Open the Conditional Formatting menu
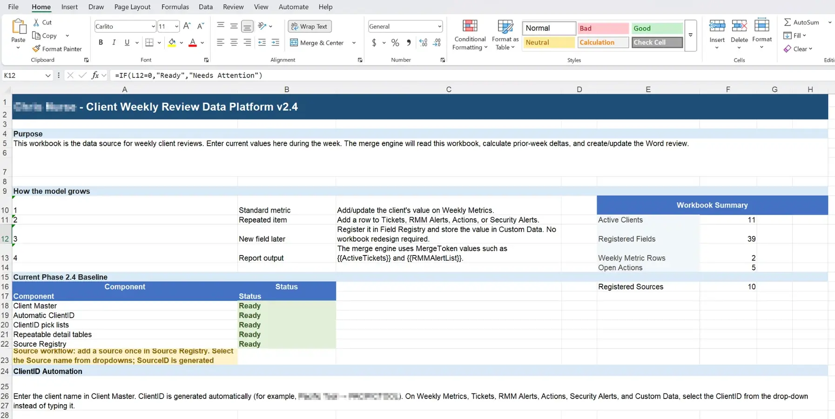 [470, 35]
